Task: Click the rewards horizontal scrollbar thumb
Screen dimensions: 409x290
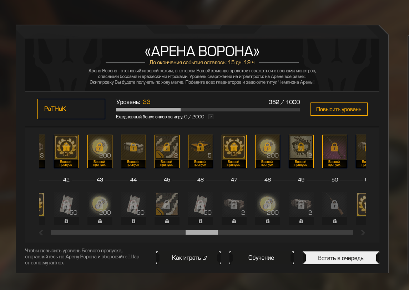Action: pos(201,232)
